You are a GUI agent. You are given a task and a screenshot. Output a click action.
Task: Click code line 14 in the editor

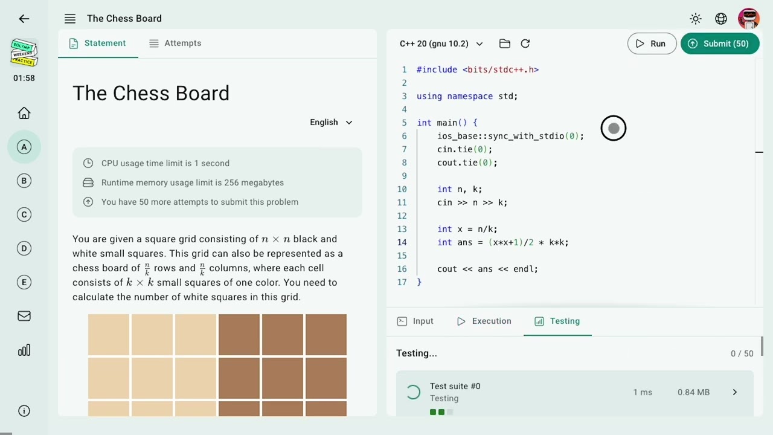(502, 242)
